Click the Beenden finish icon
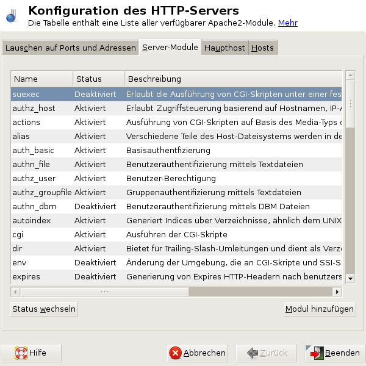 coord(316,353)
